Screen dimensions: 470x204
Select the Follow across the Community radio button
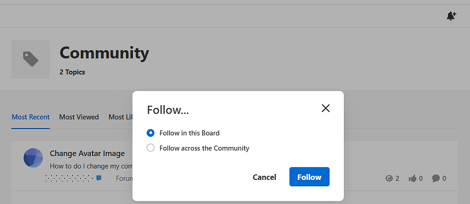pyautogui.click(x=151, y=148)
